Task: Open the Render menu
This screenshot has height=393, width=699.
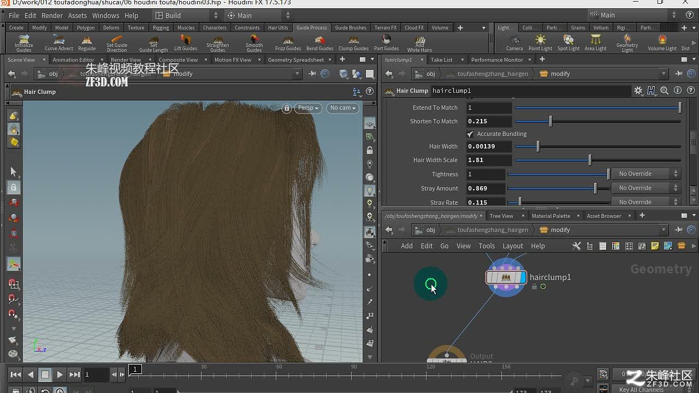Action: pos(52,15)
